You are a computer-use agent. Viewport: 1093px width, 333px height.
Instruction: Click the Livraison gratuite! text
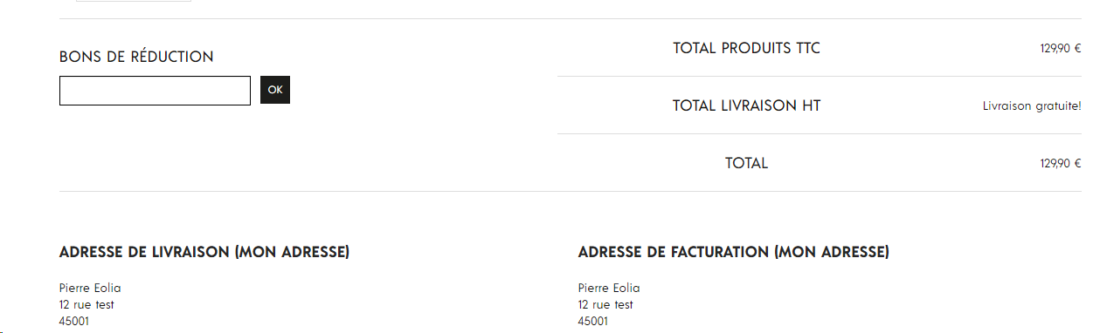coord(1032,106)
